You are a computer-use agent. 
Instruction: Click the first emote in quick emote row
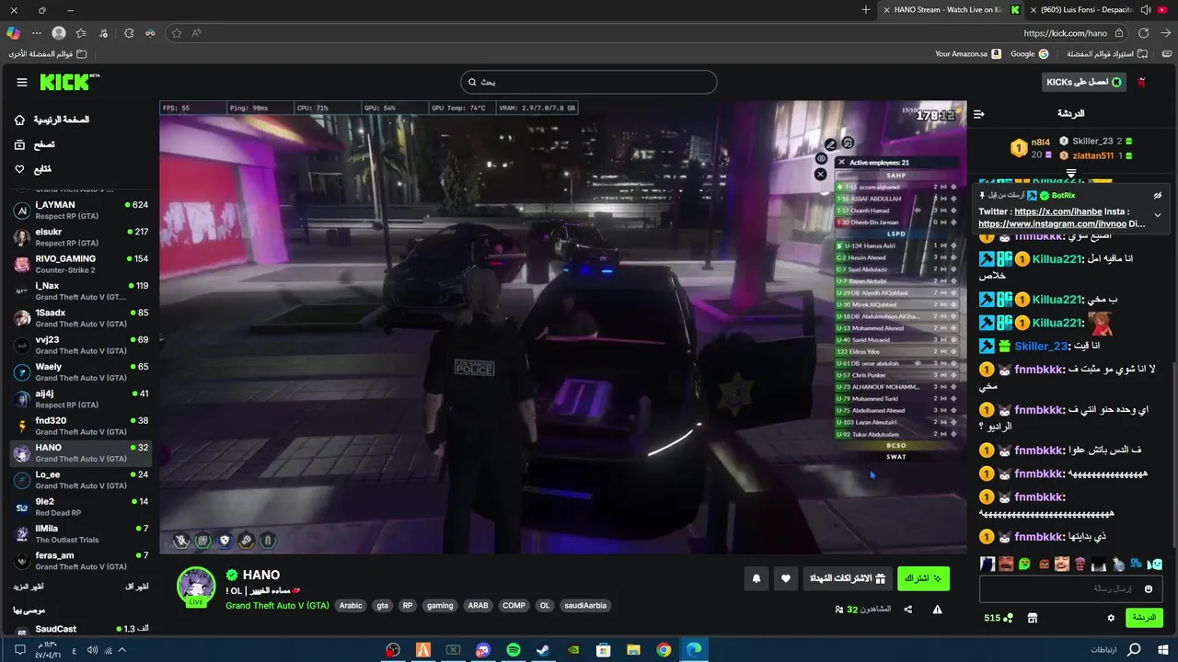[x=987, y=564]
